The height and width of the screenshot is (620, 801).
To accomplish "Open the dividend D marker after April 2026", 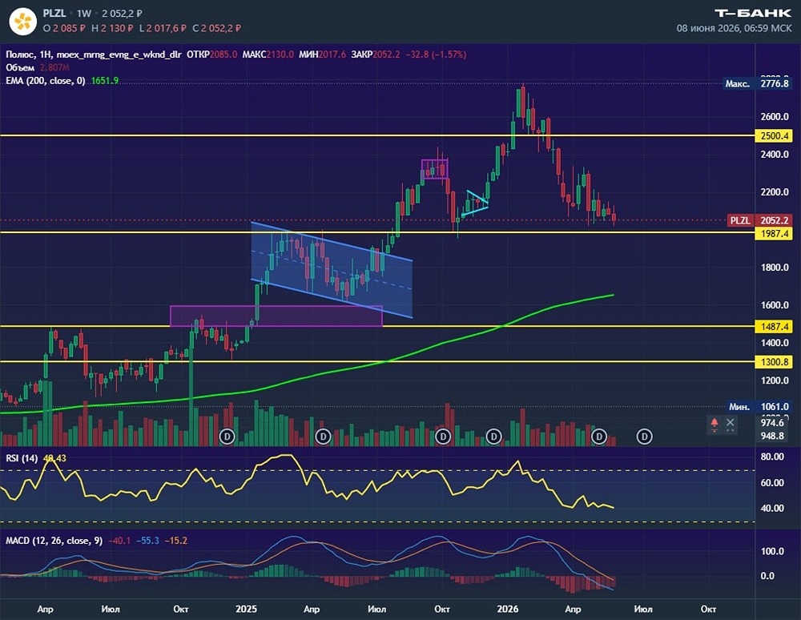I will click(598, 437).
